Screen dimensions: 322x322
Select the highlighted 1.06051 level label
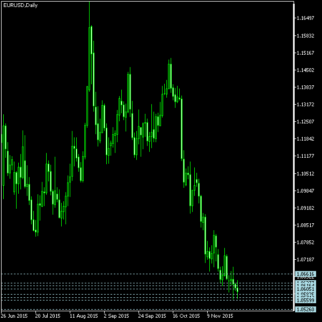(x=305, y=289)
